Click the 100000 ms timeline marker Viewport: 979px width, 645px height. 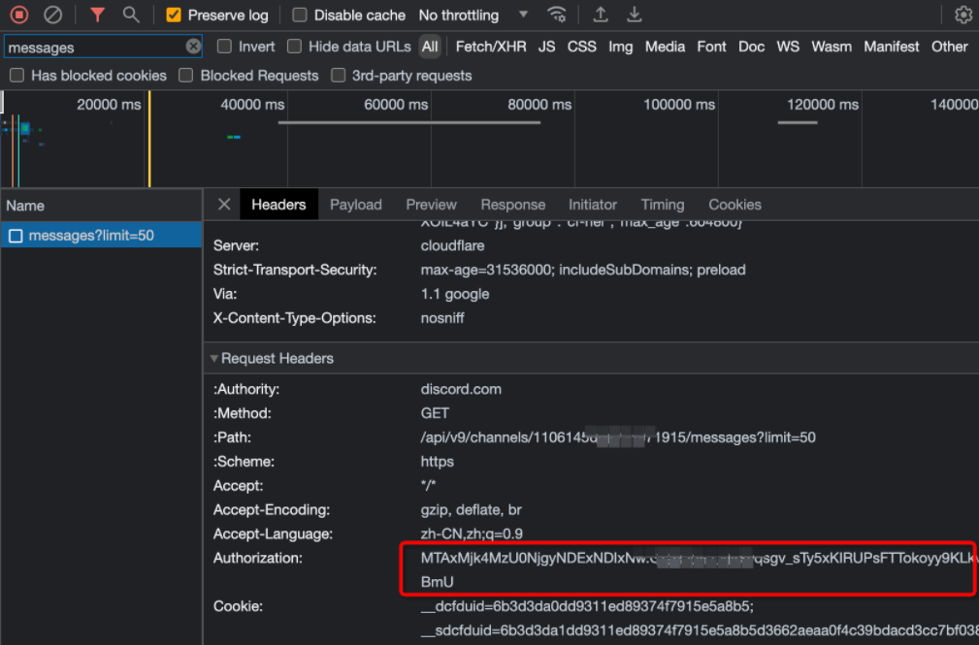(x=679, y=105)
